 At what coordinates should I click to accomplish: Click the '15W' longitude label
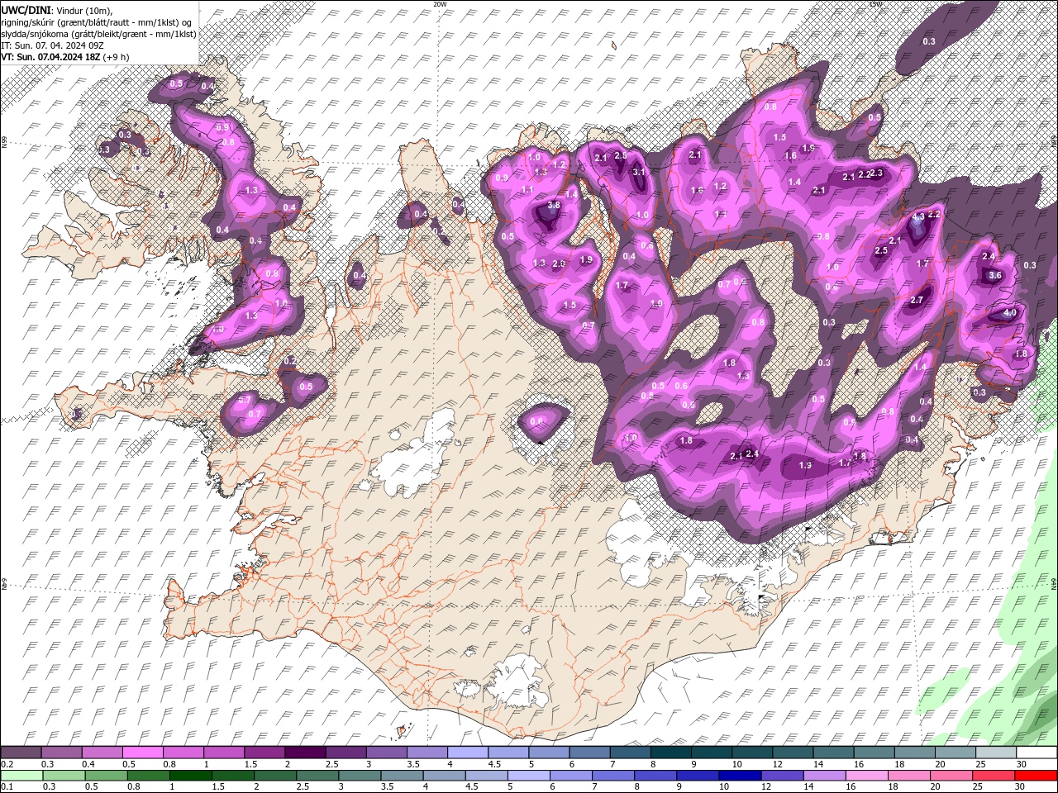[875, 4]
